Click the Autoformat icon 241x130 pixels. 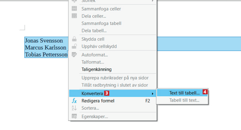pos(74,55)
